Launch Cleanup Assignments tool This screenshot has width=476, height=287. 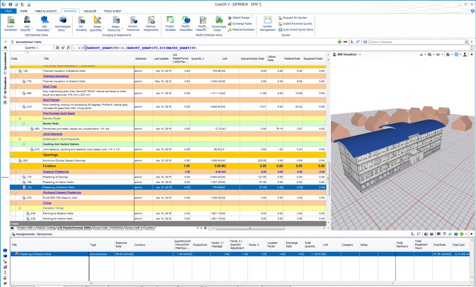point(151,24)
